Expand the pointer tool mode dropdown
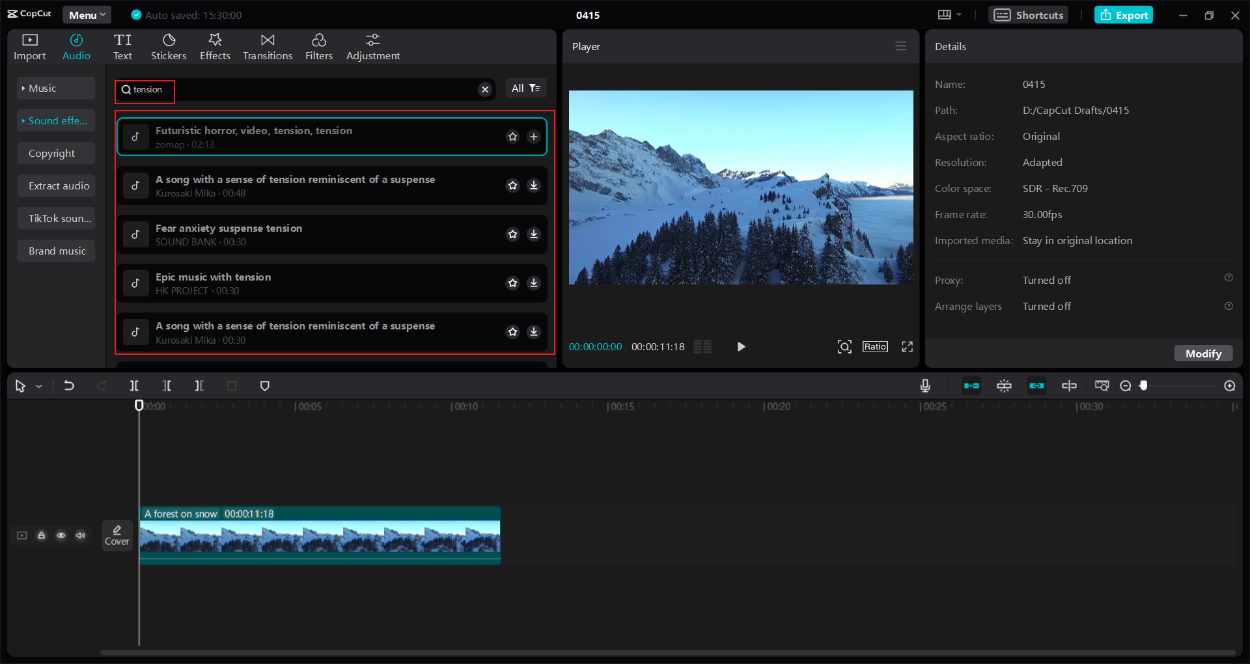 click(x=39, y=387)
